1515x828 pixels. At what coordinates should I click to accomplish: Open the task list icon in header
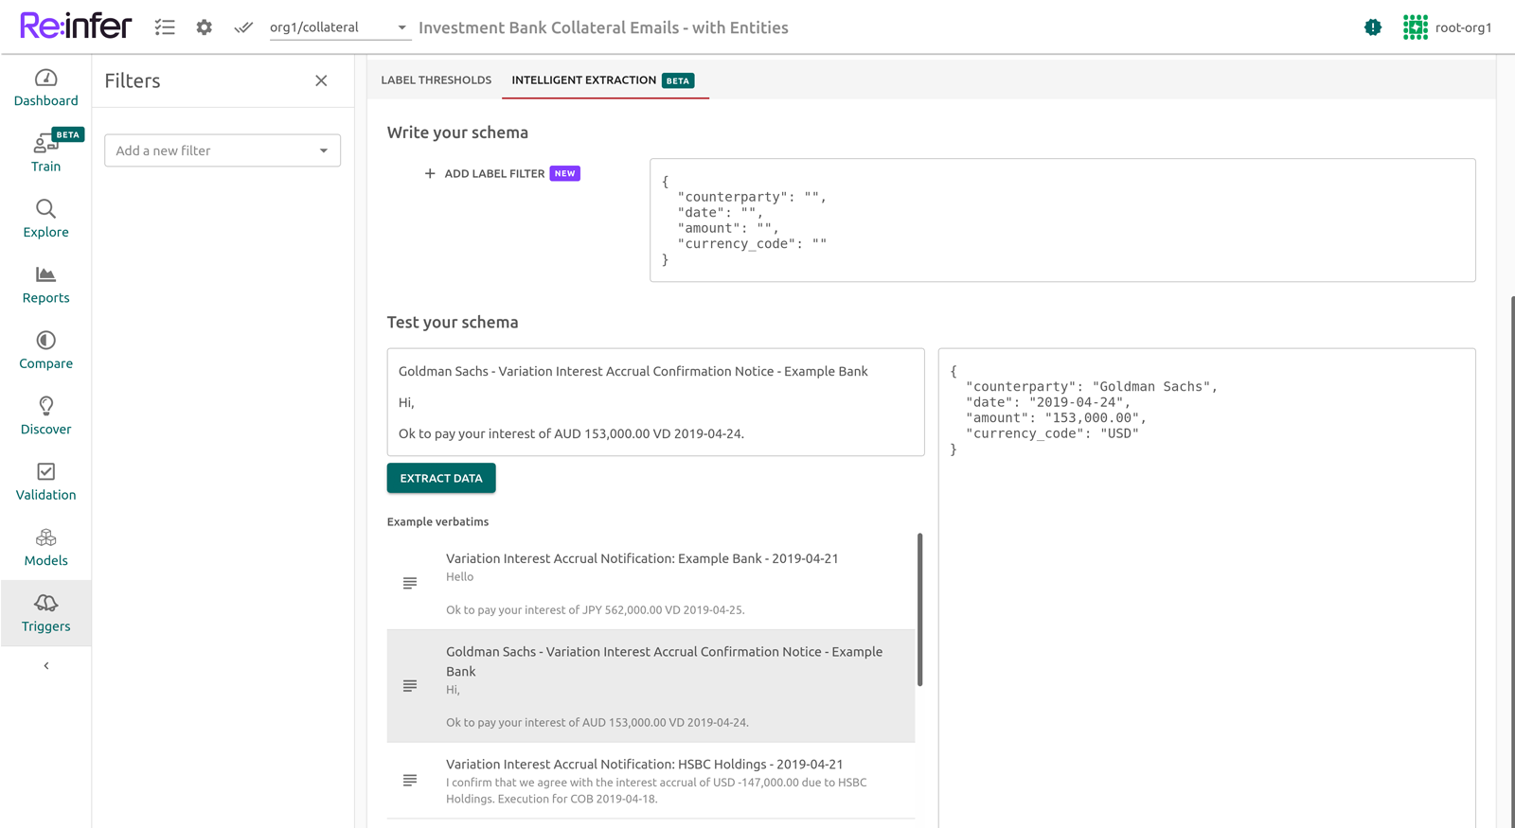pyautogui.click(x=165, y=27)
